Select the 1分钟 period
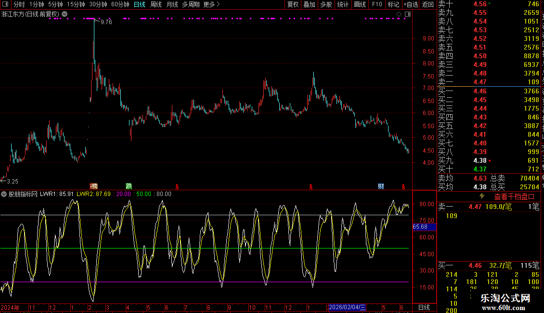The image size is (544, 313). 37,4
